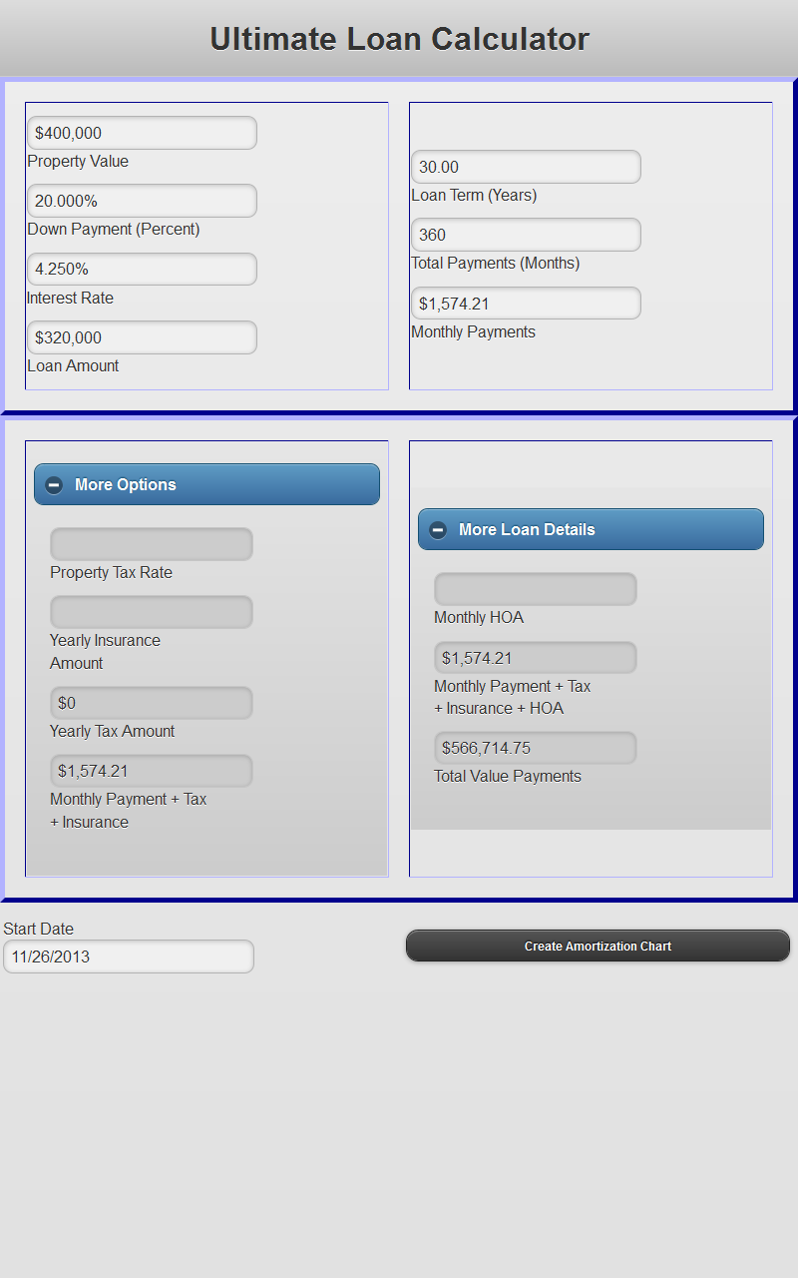Click the Create Amortization Chart button

point(598,946)
